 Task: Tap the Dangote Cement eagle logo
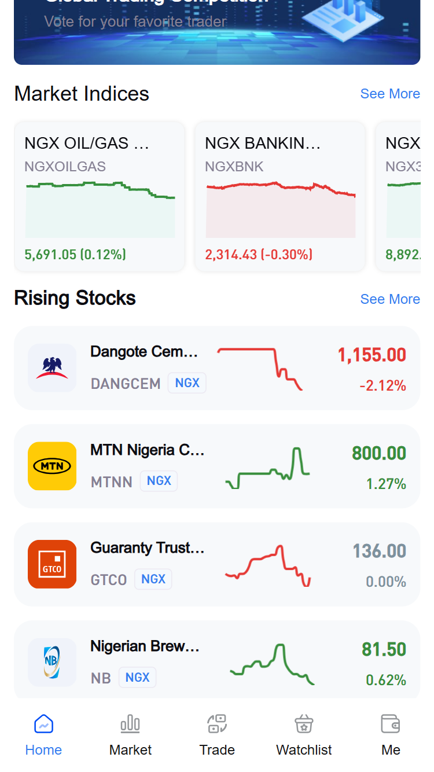[52, 367]
